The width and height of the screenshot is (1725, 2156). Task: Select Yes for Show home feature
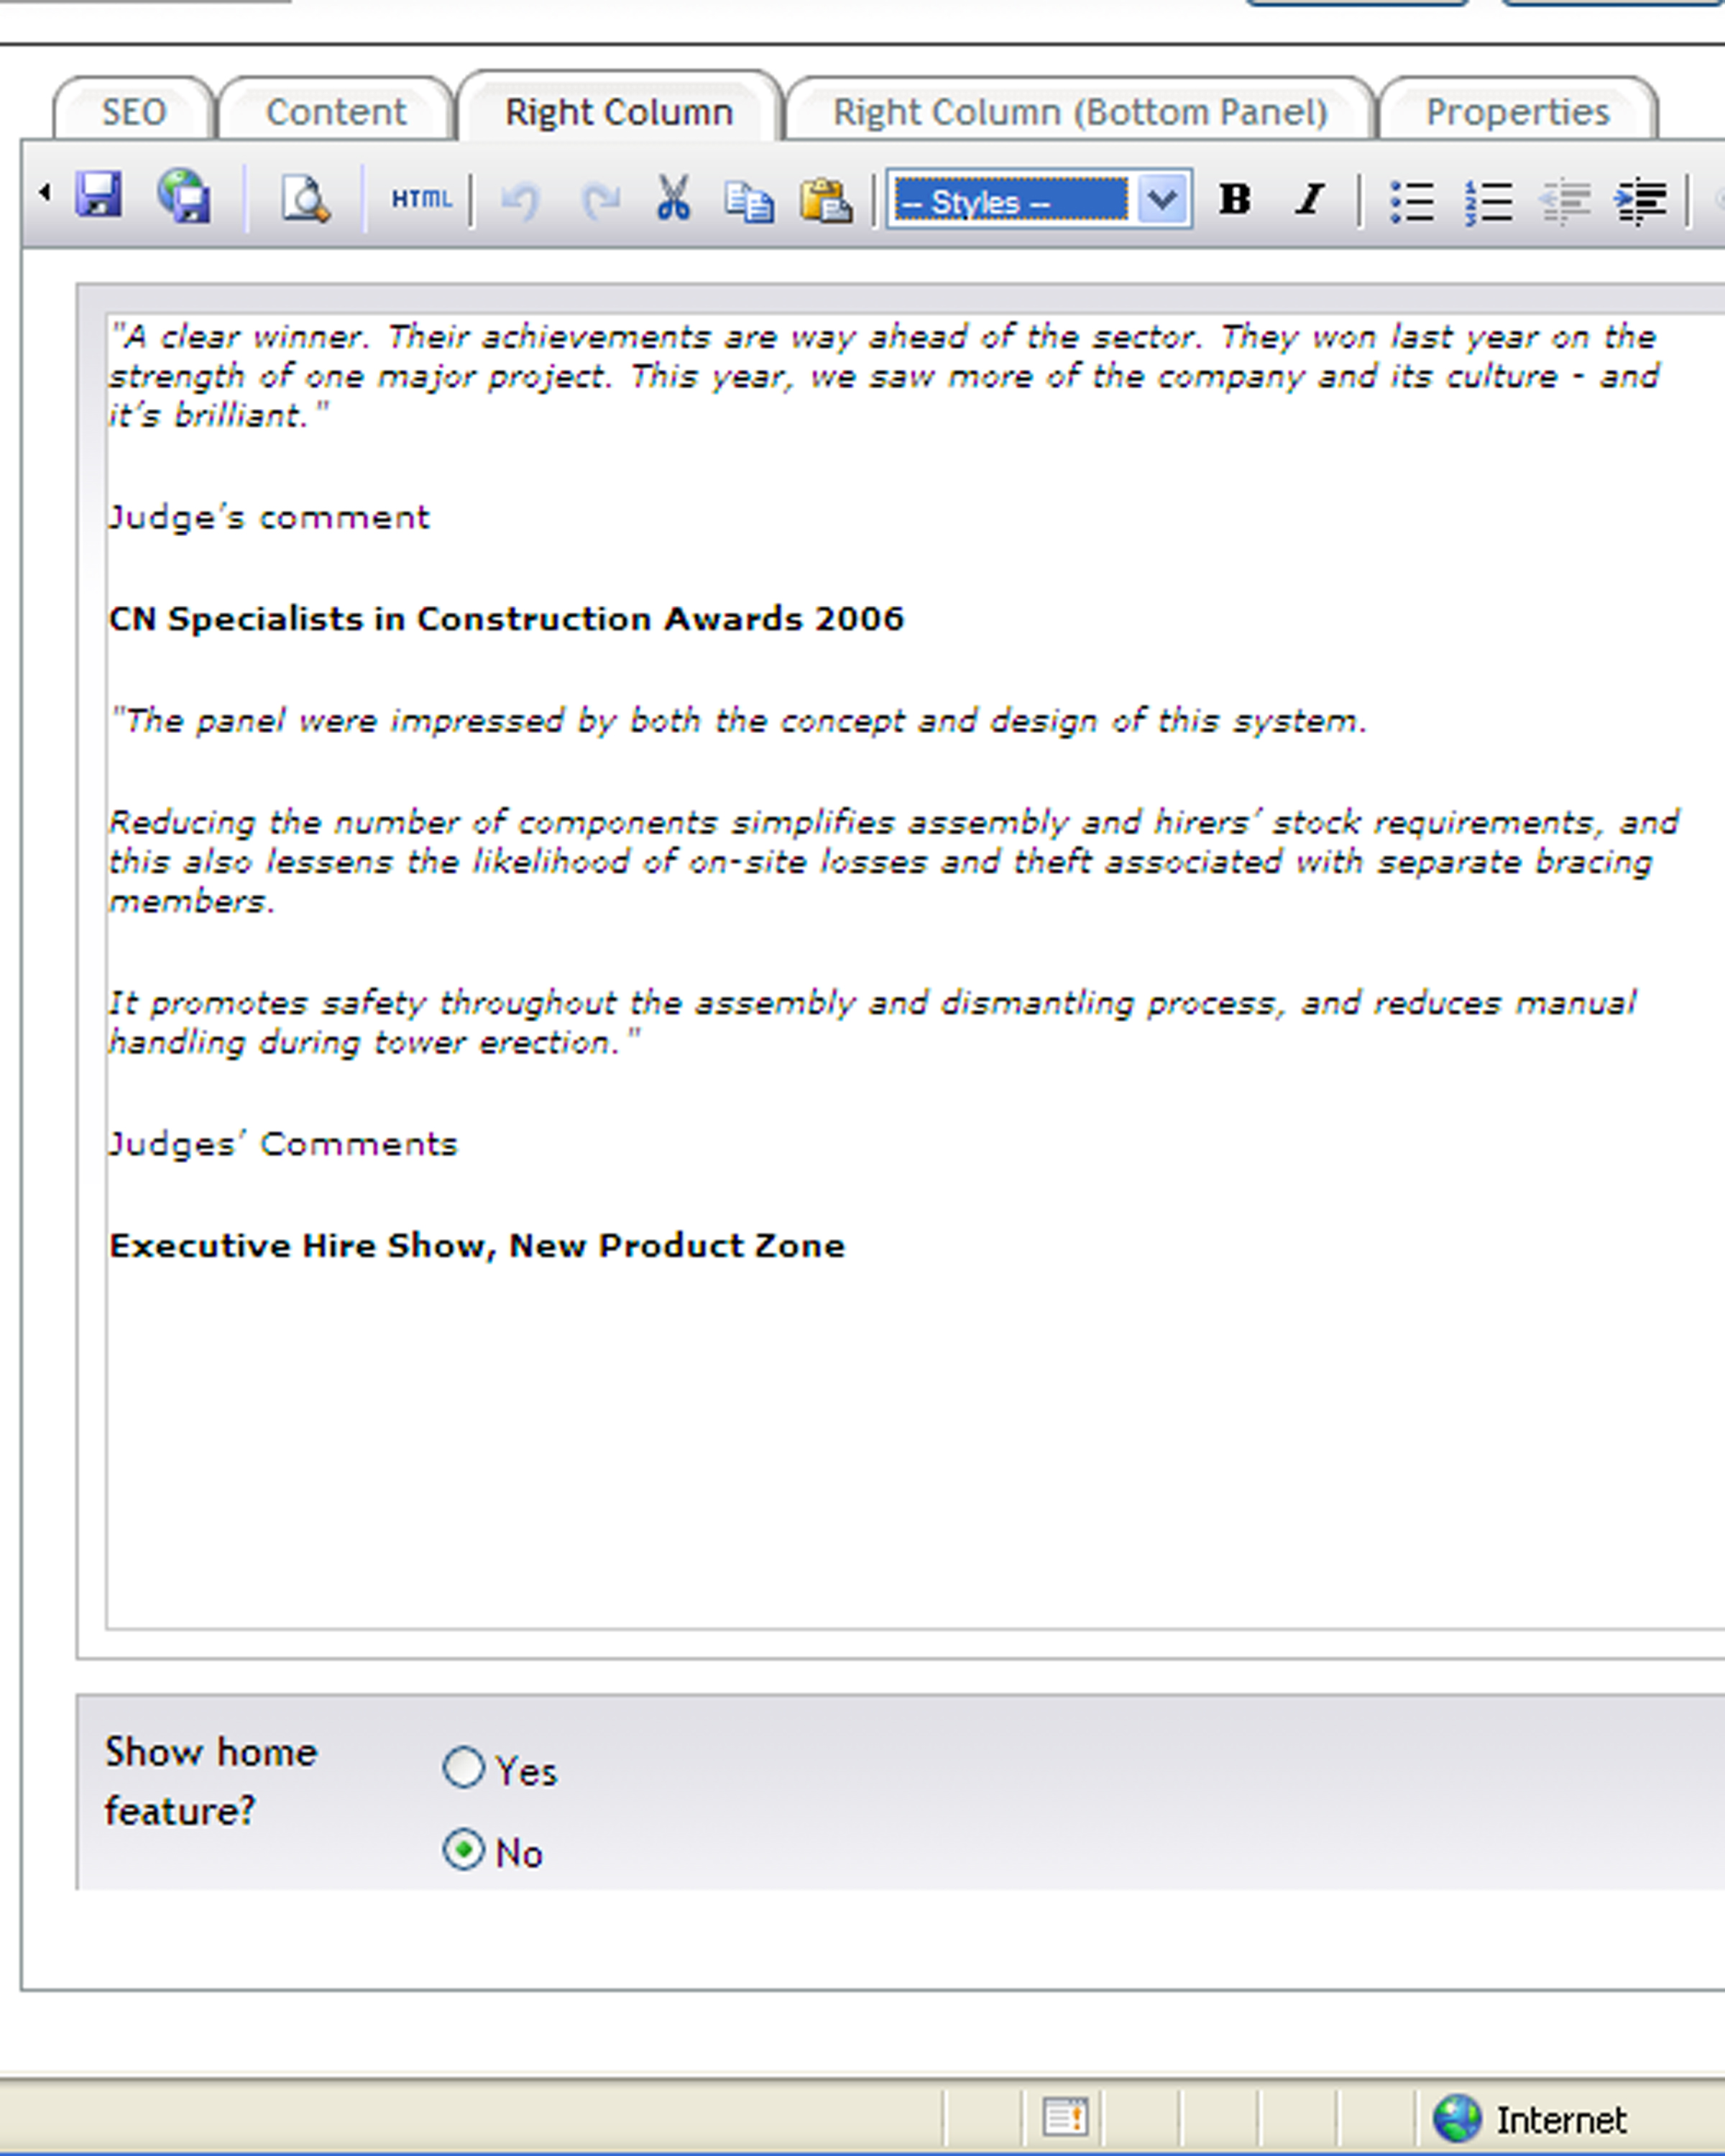464,1767
